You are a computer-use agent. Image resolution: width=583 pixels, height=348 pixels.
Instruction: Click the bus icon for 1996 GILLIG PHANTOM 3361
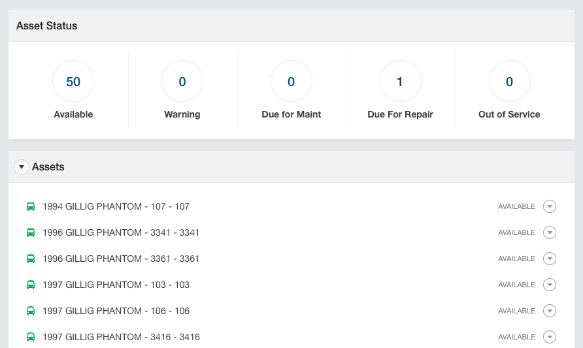[x=31, y=259]
